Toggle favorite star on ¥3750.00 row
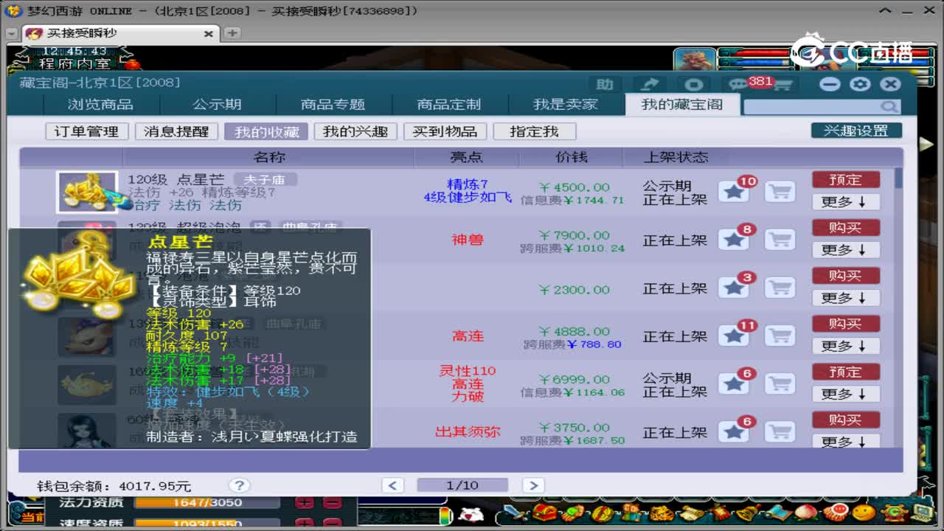 point(733,431)
